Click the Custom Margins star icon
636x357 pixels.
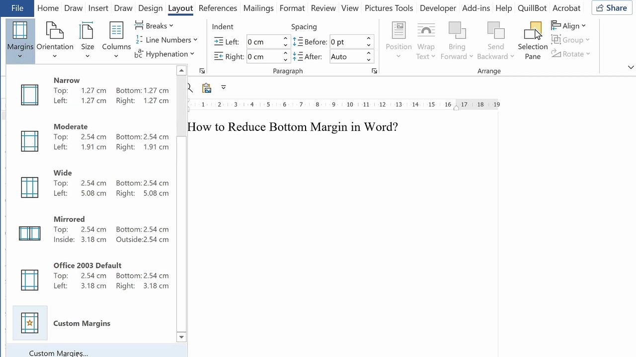click(x=30, y=323)
